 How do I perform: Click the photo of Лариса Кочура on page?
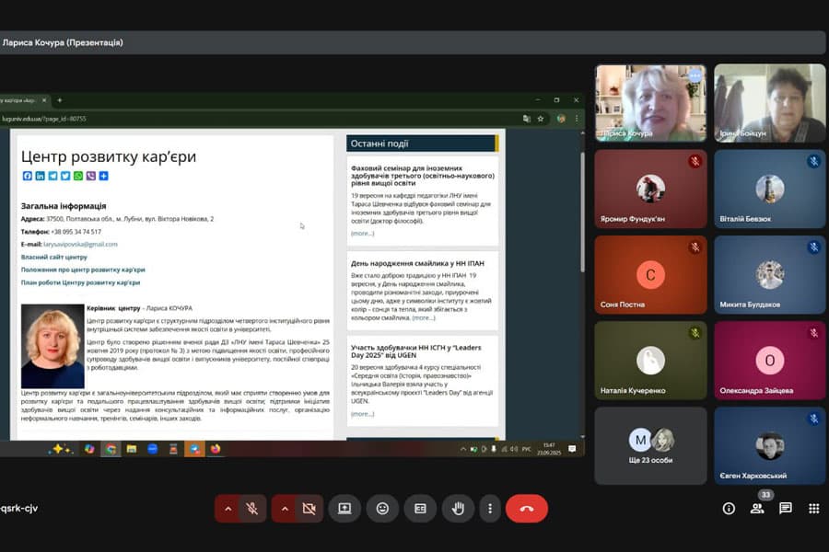pyautogui.click(x=53, y=346)
